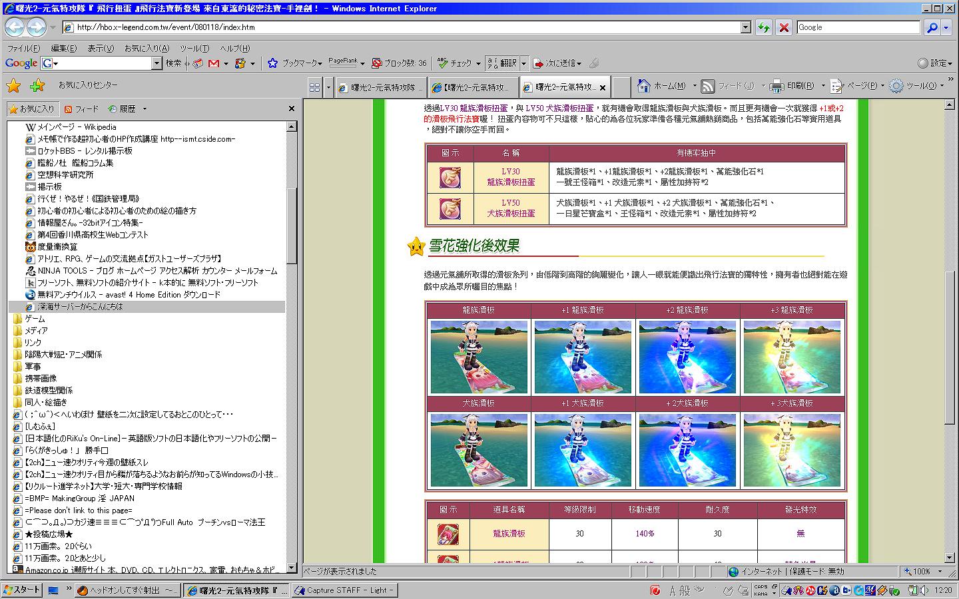959x599 pixels.
Task: Click the LV50 犬族滑板扭蛋 item icon
Action: (450, 209)
